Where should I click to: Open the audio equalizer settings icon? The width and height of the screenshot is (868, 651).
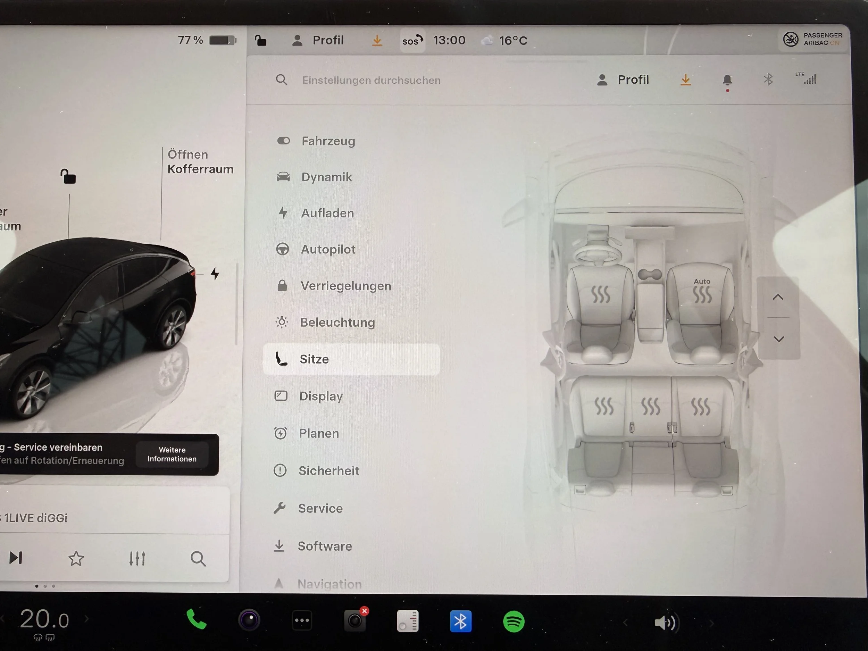click(x=137, y=558)
